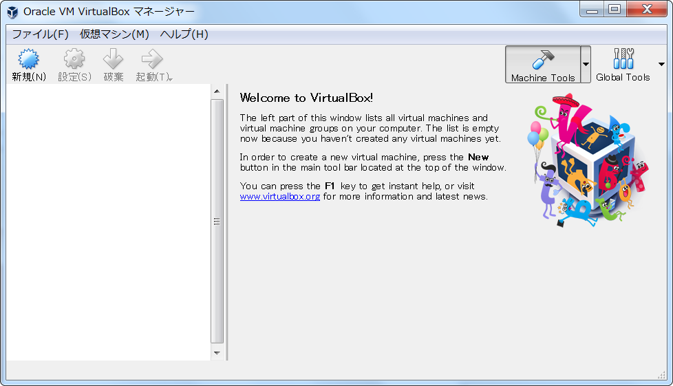673x386 pixels.
Task: Open the ファイル(F) menu
Action: click(40, 34)
